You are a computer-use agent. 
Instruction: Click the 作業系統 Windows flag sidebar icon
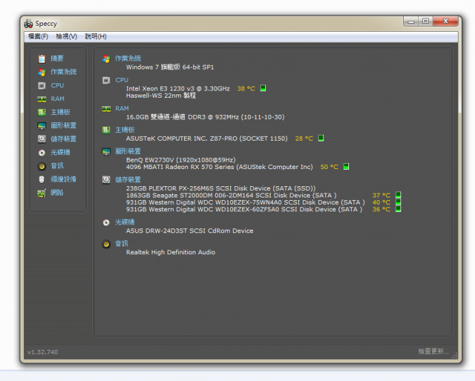pyautogui.click(x=42, y=72)
